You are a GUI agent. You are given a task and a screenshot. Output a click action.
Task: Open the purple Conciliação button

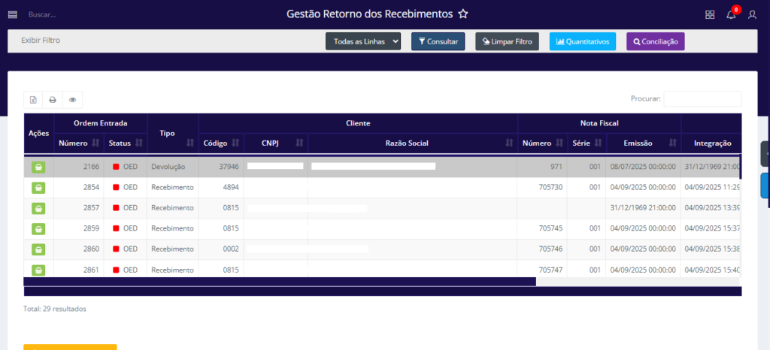[655, 41]
